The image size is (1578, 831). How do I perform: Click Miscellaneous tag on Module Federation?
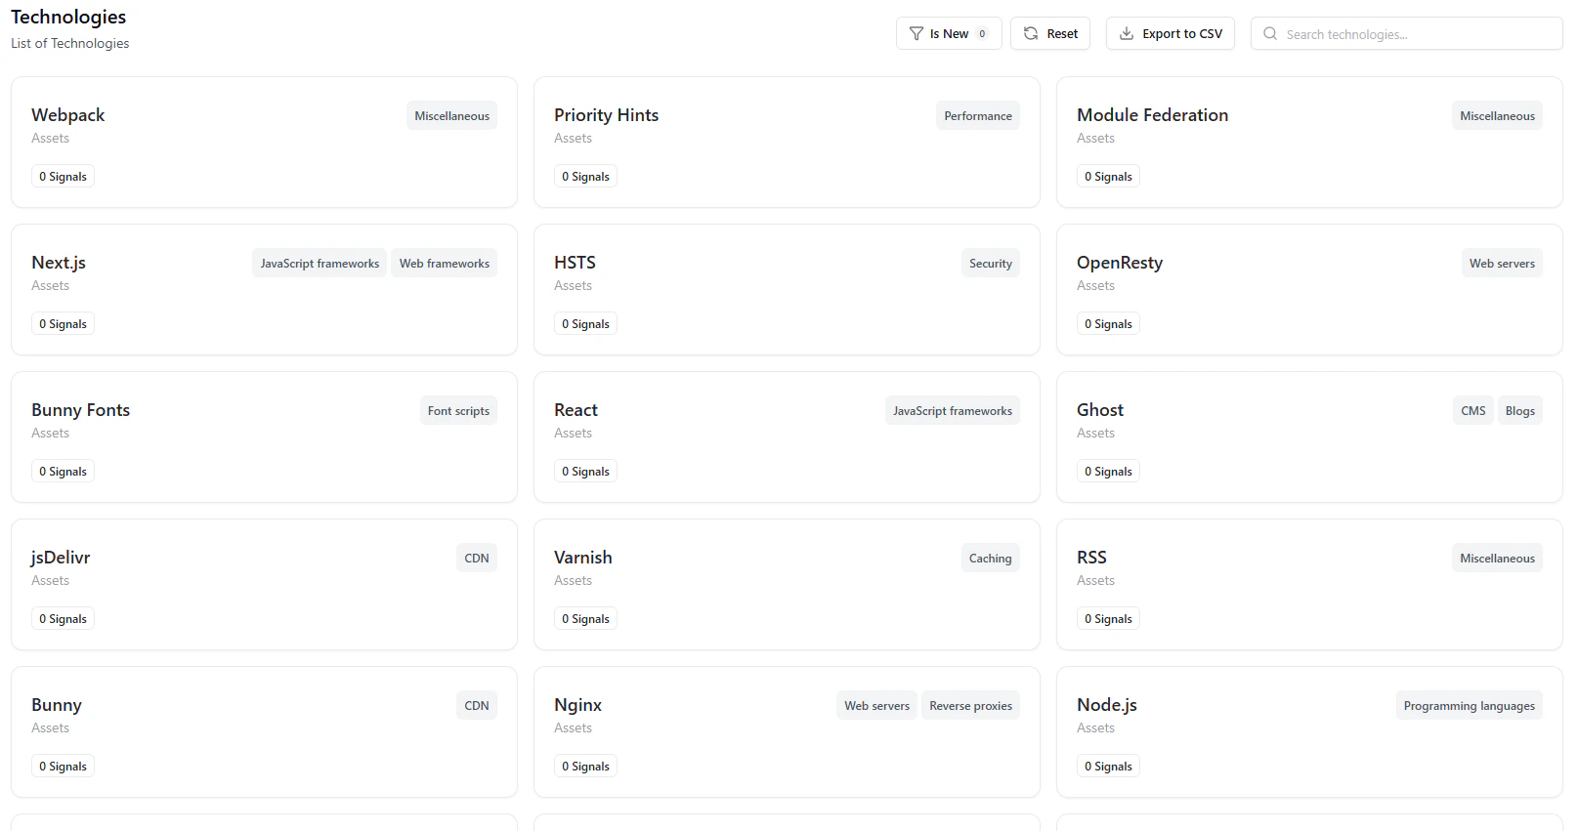[1497, 115]
